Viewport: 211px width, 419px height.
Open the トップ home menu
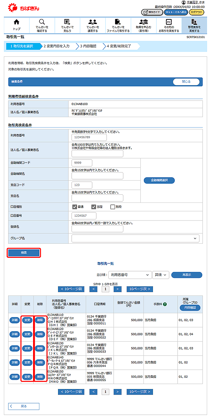[x=17, y=25]
